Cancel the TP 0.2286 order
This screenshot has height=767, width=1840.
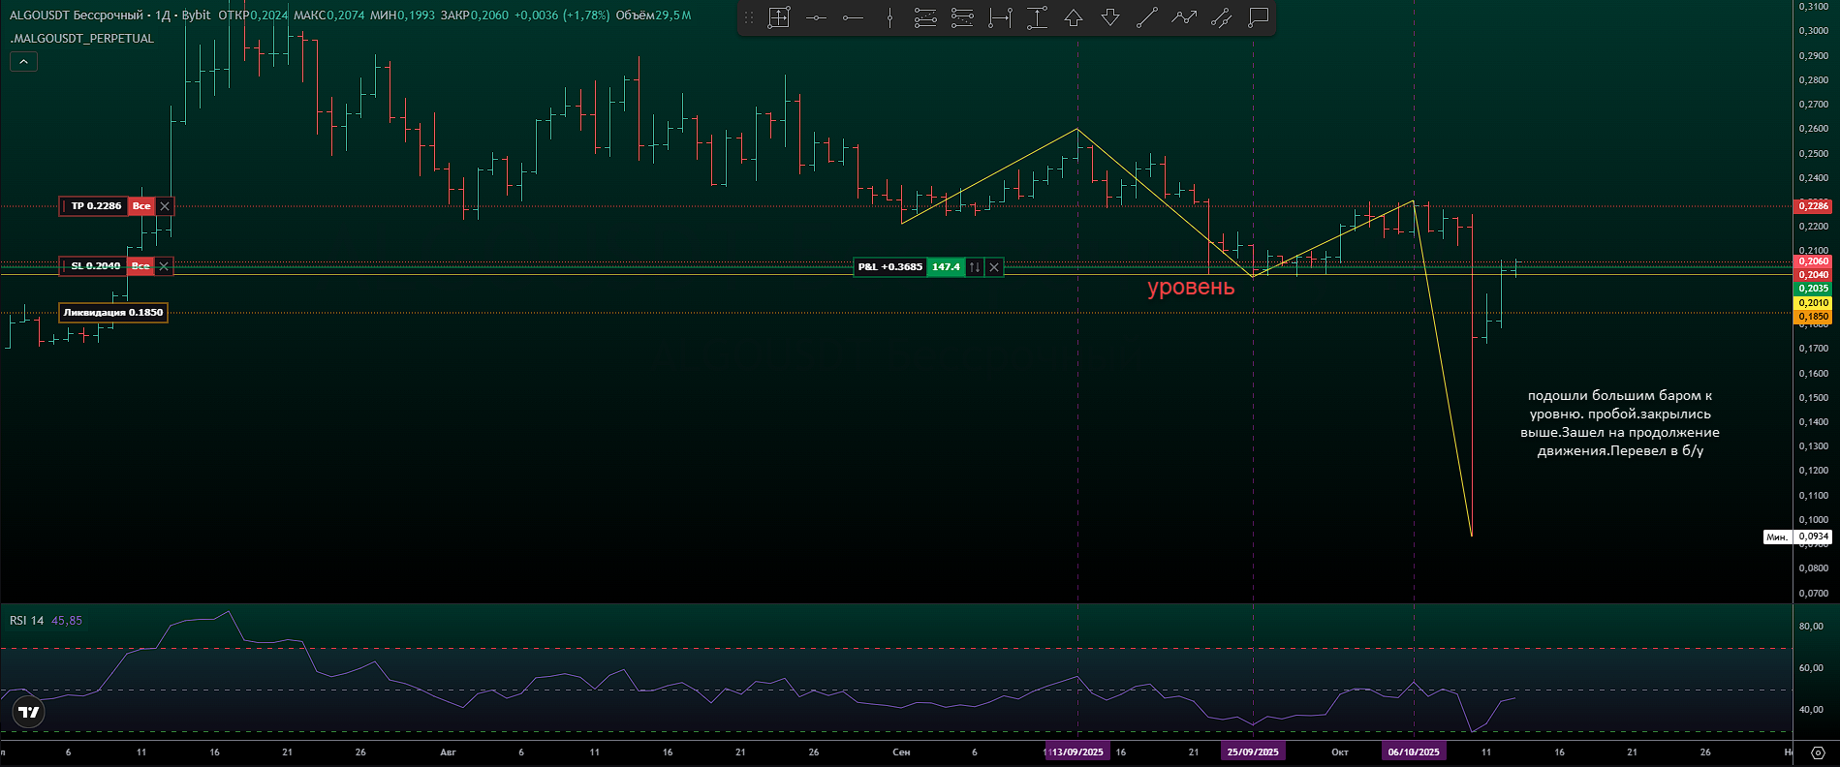coord(165,206)
